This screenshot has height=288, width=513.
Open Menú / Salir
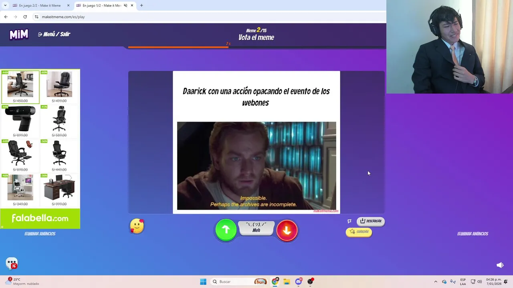[x=54, y=34]
